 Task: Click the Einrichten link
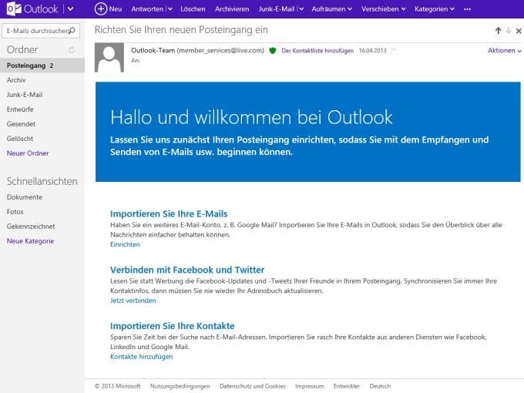125,244
